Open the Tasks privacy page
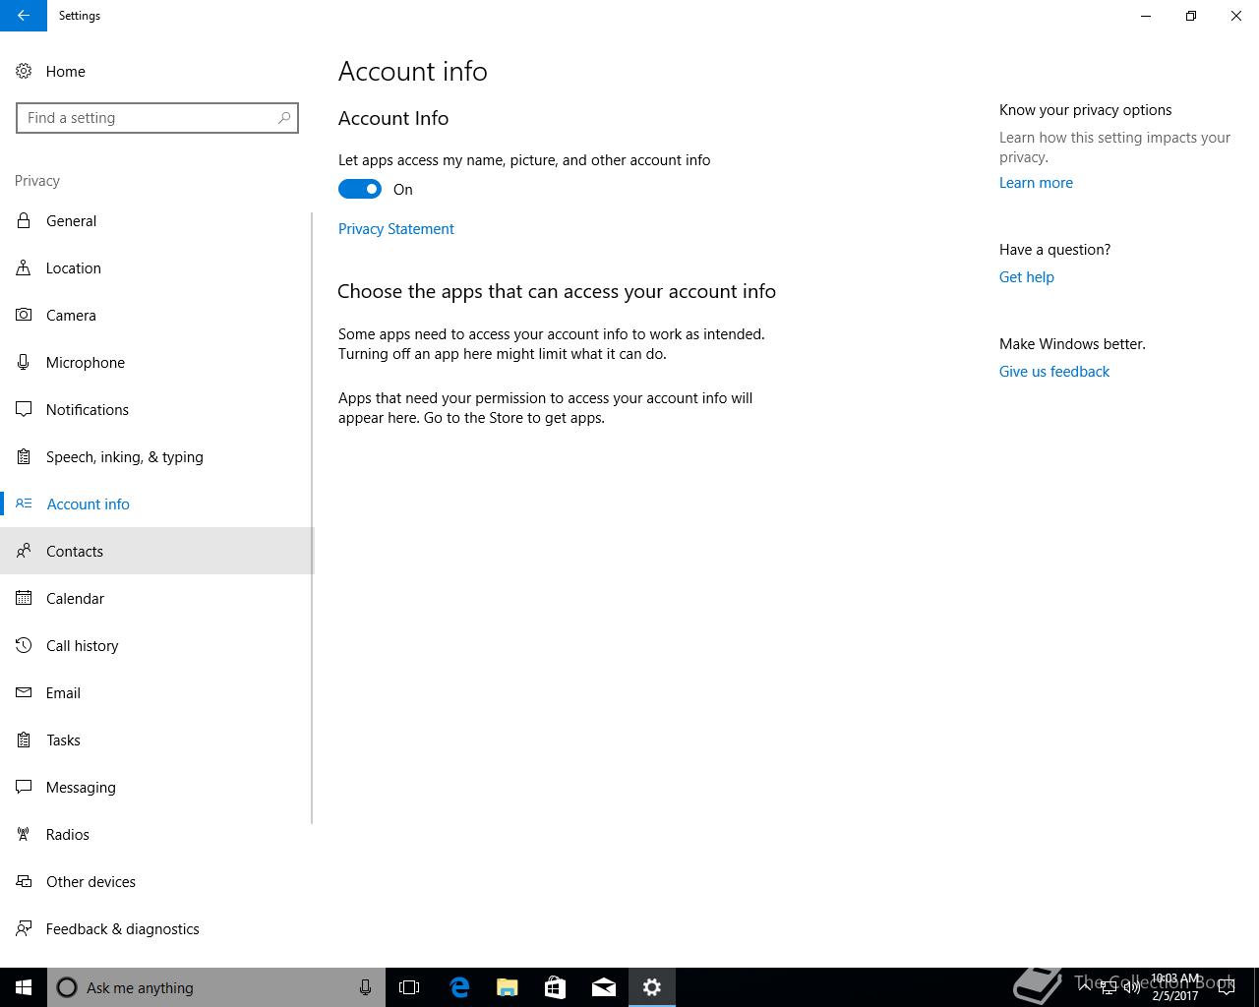The width and height of the screenshot is (1259, 1007). pyautogui.click(x=157, y=740)
